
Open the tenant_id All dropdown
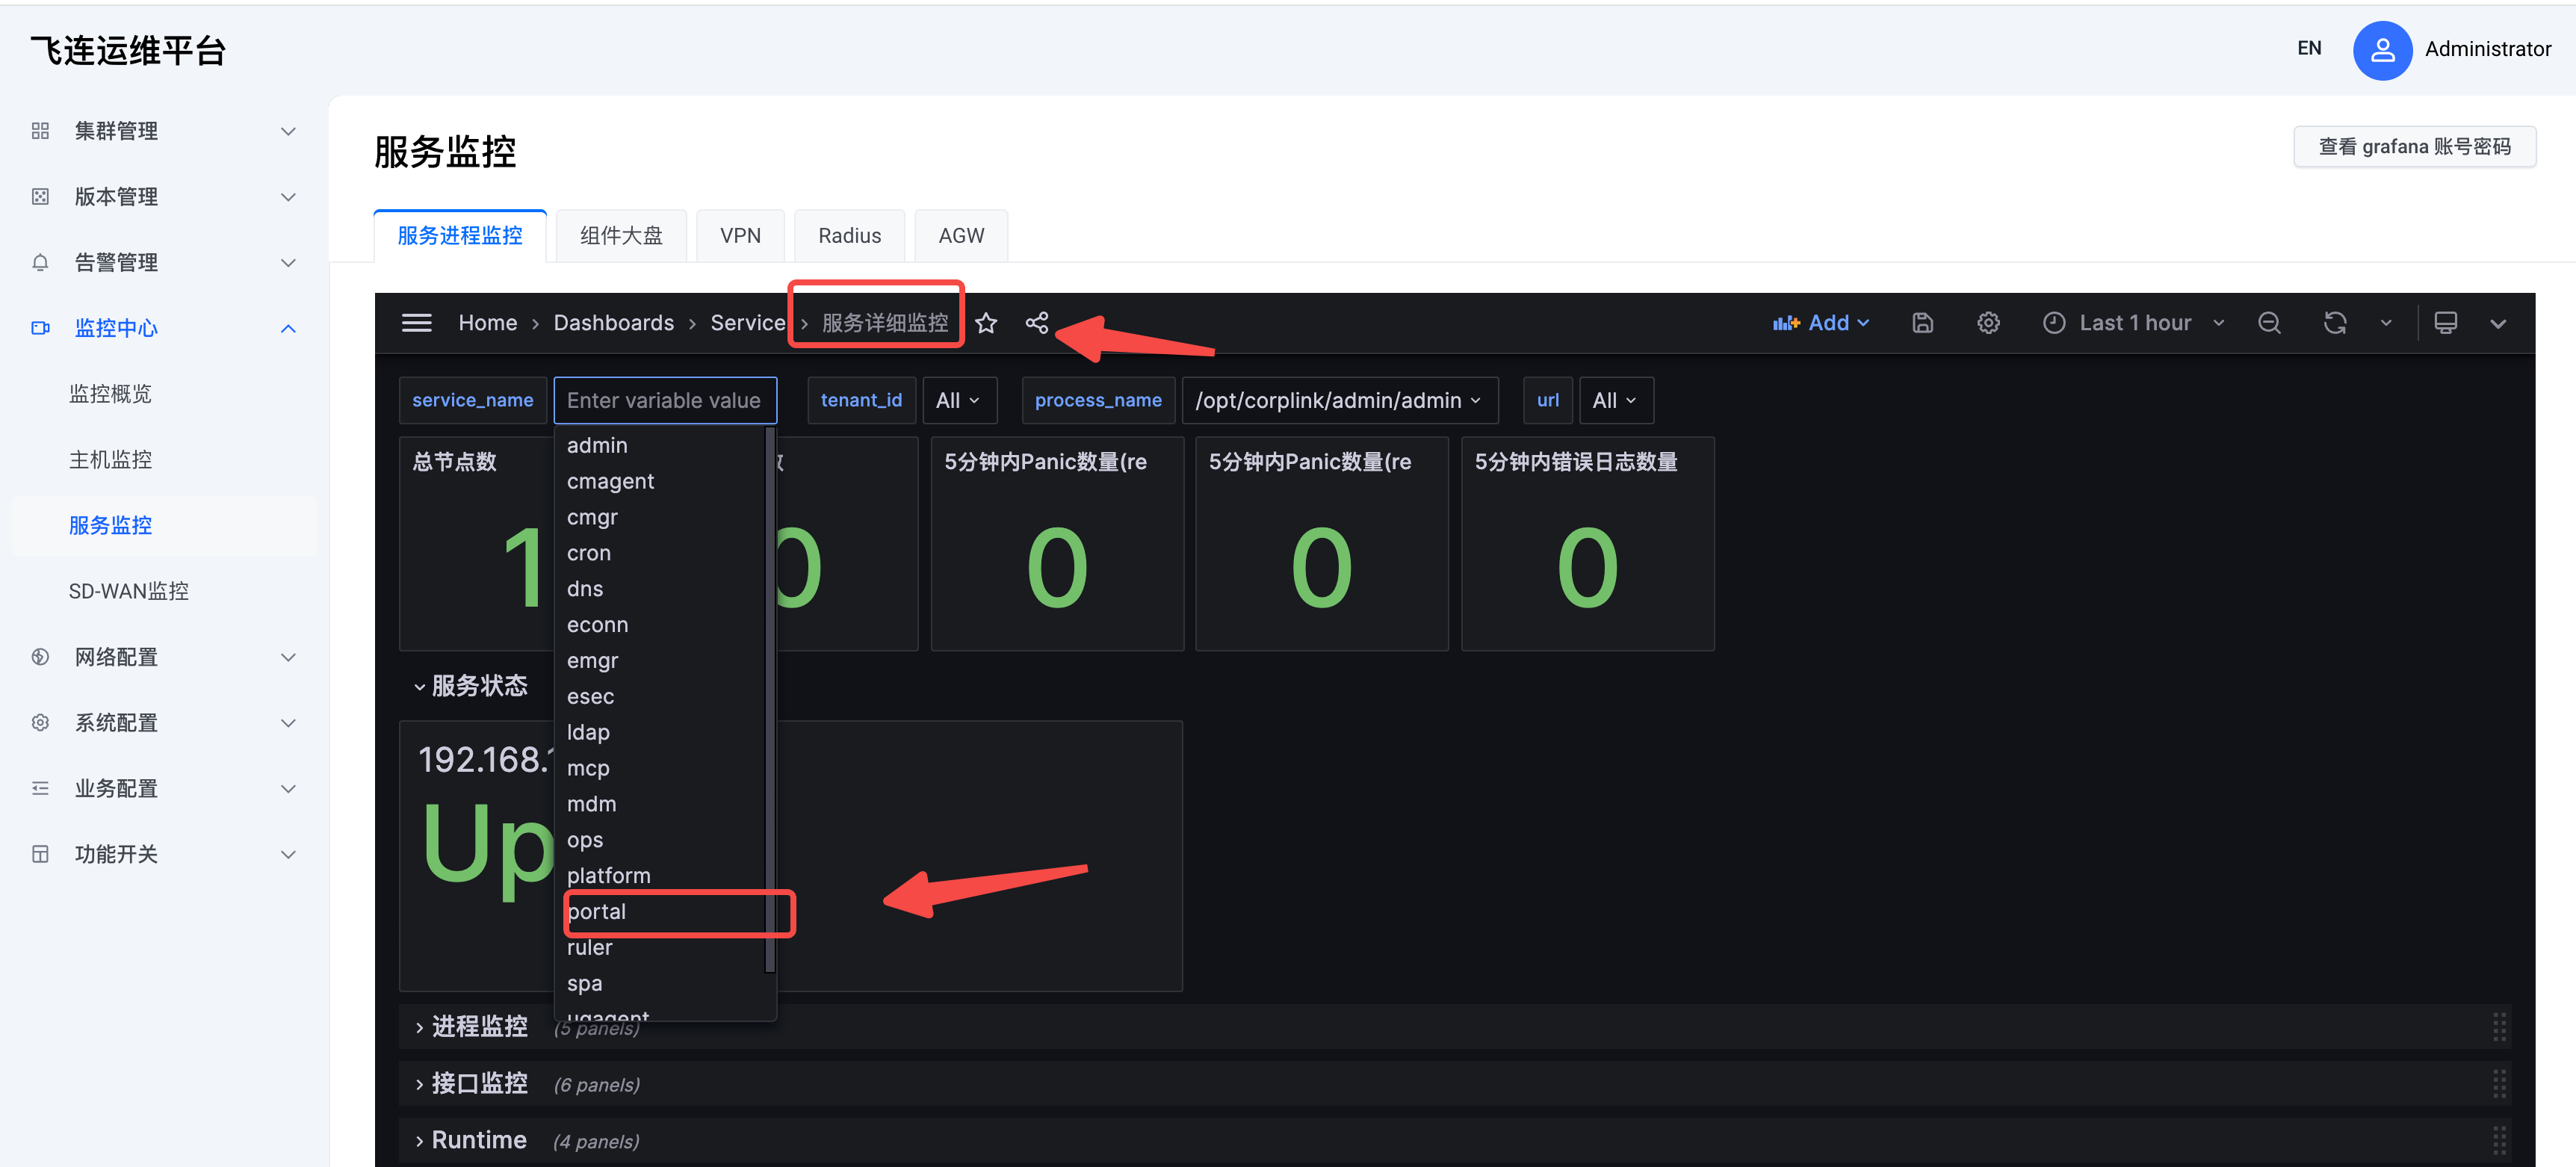tap(957, 400)
